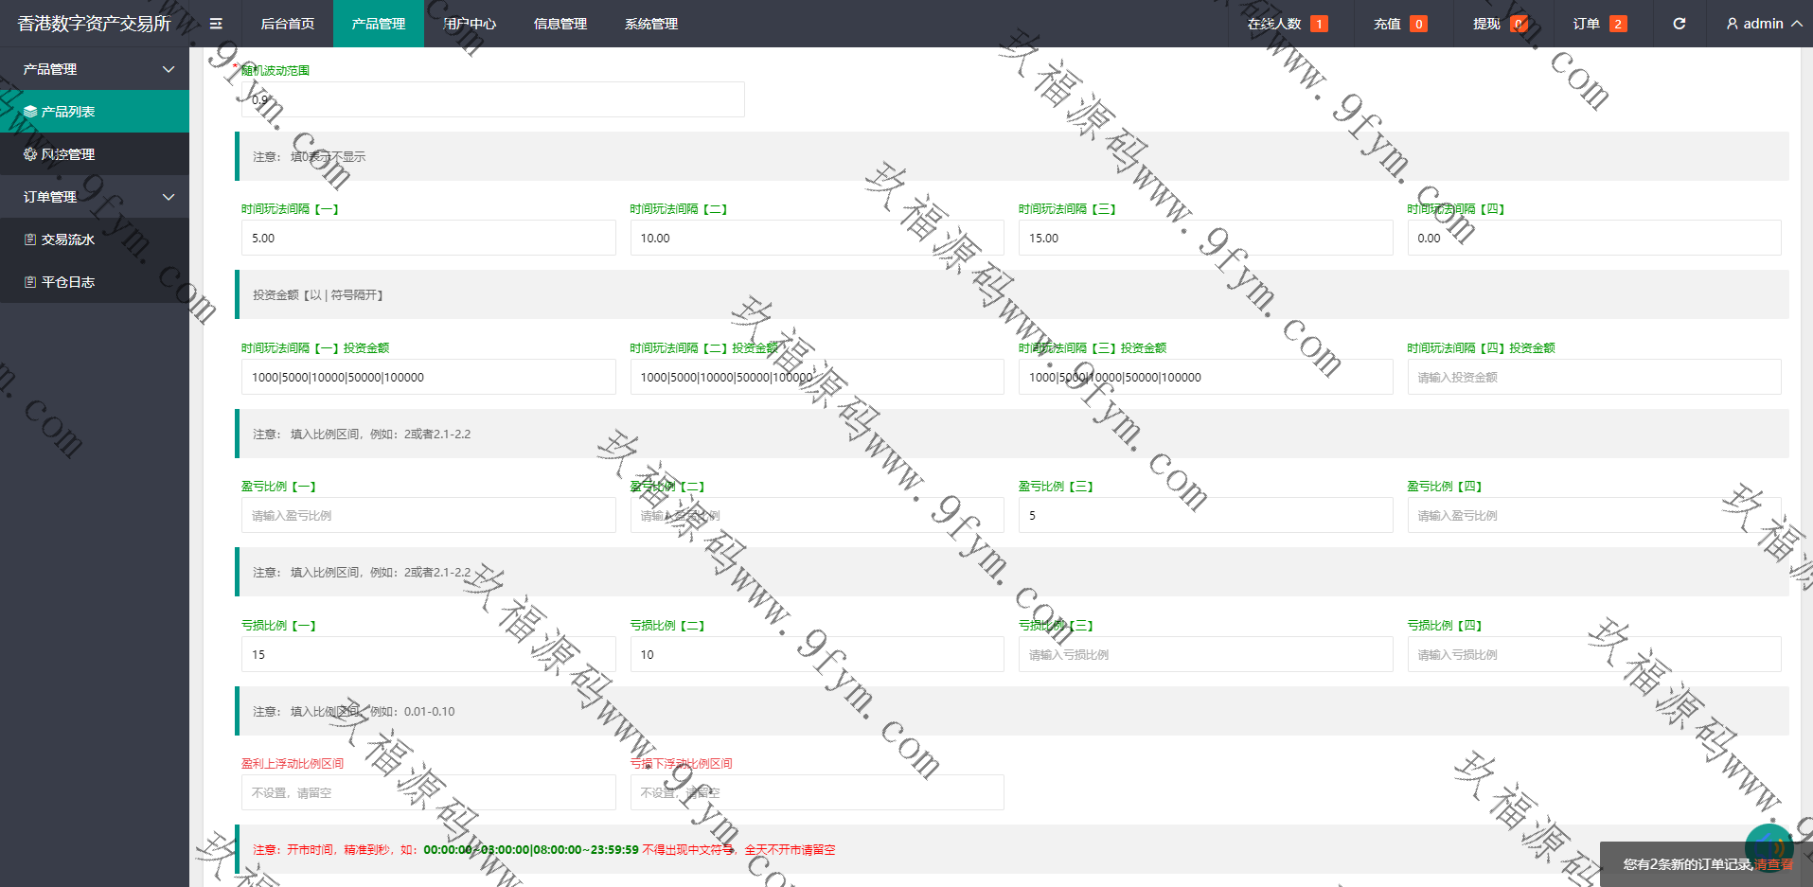Collapse the 产品管理 sidebar group
This screenshot has width=1813, height=887.
point(169,69)
